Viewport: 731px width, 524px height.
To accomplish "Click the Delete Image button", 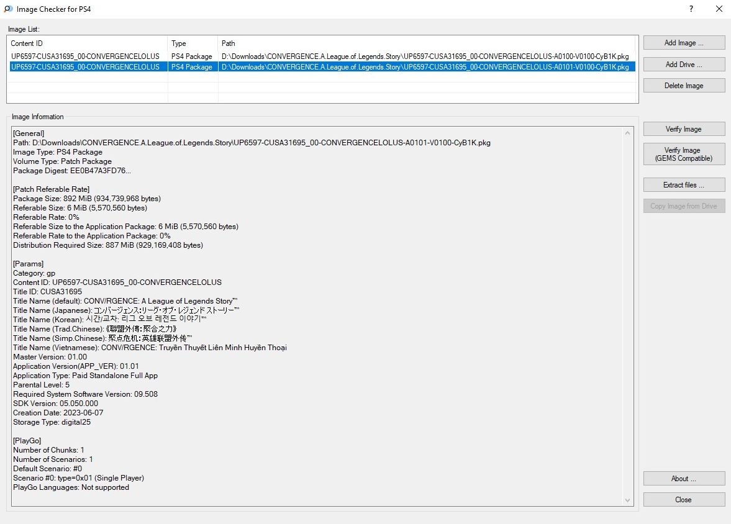I will click(x=684, y=86).
